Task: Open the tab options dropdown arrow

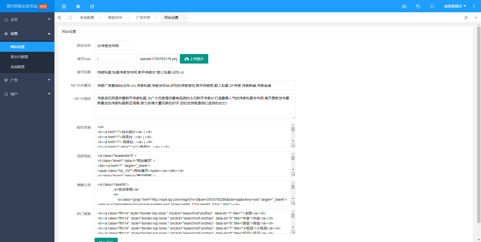Action: tap(476, 18)
